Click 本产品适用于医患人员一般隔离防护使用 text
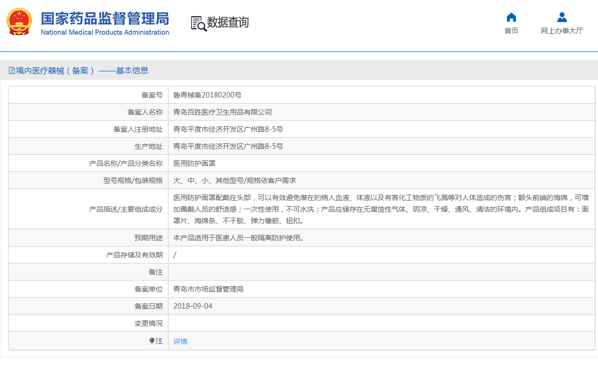Screen dimensions: 598x371 tap(238, 238)
